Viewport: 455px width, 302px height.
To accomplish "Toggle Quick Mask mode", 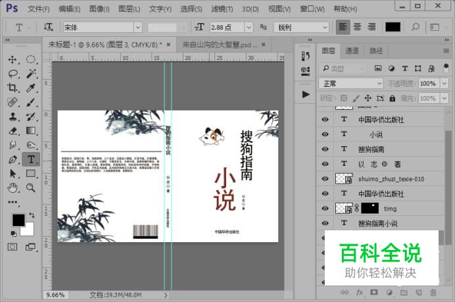I will click(x=12, y=247).
